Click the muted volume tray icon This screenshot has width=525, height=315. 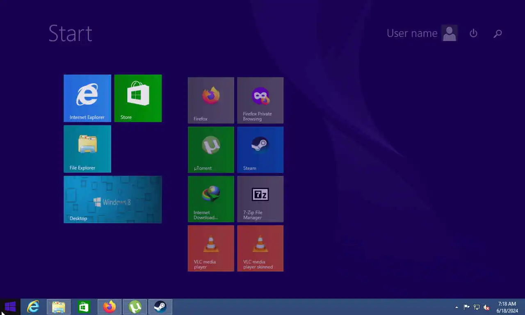tap(486, 307)
